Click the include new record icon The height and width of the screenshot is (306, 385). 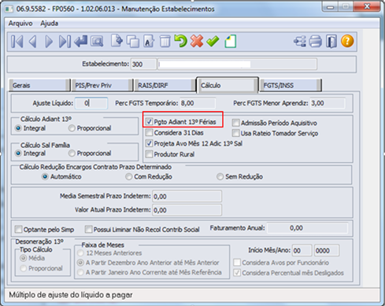[117, 41]
